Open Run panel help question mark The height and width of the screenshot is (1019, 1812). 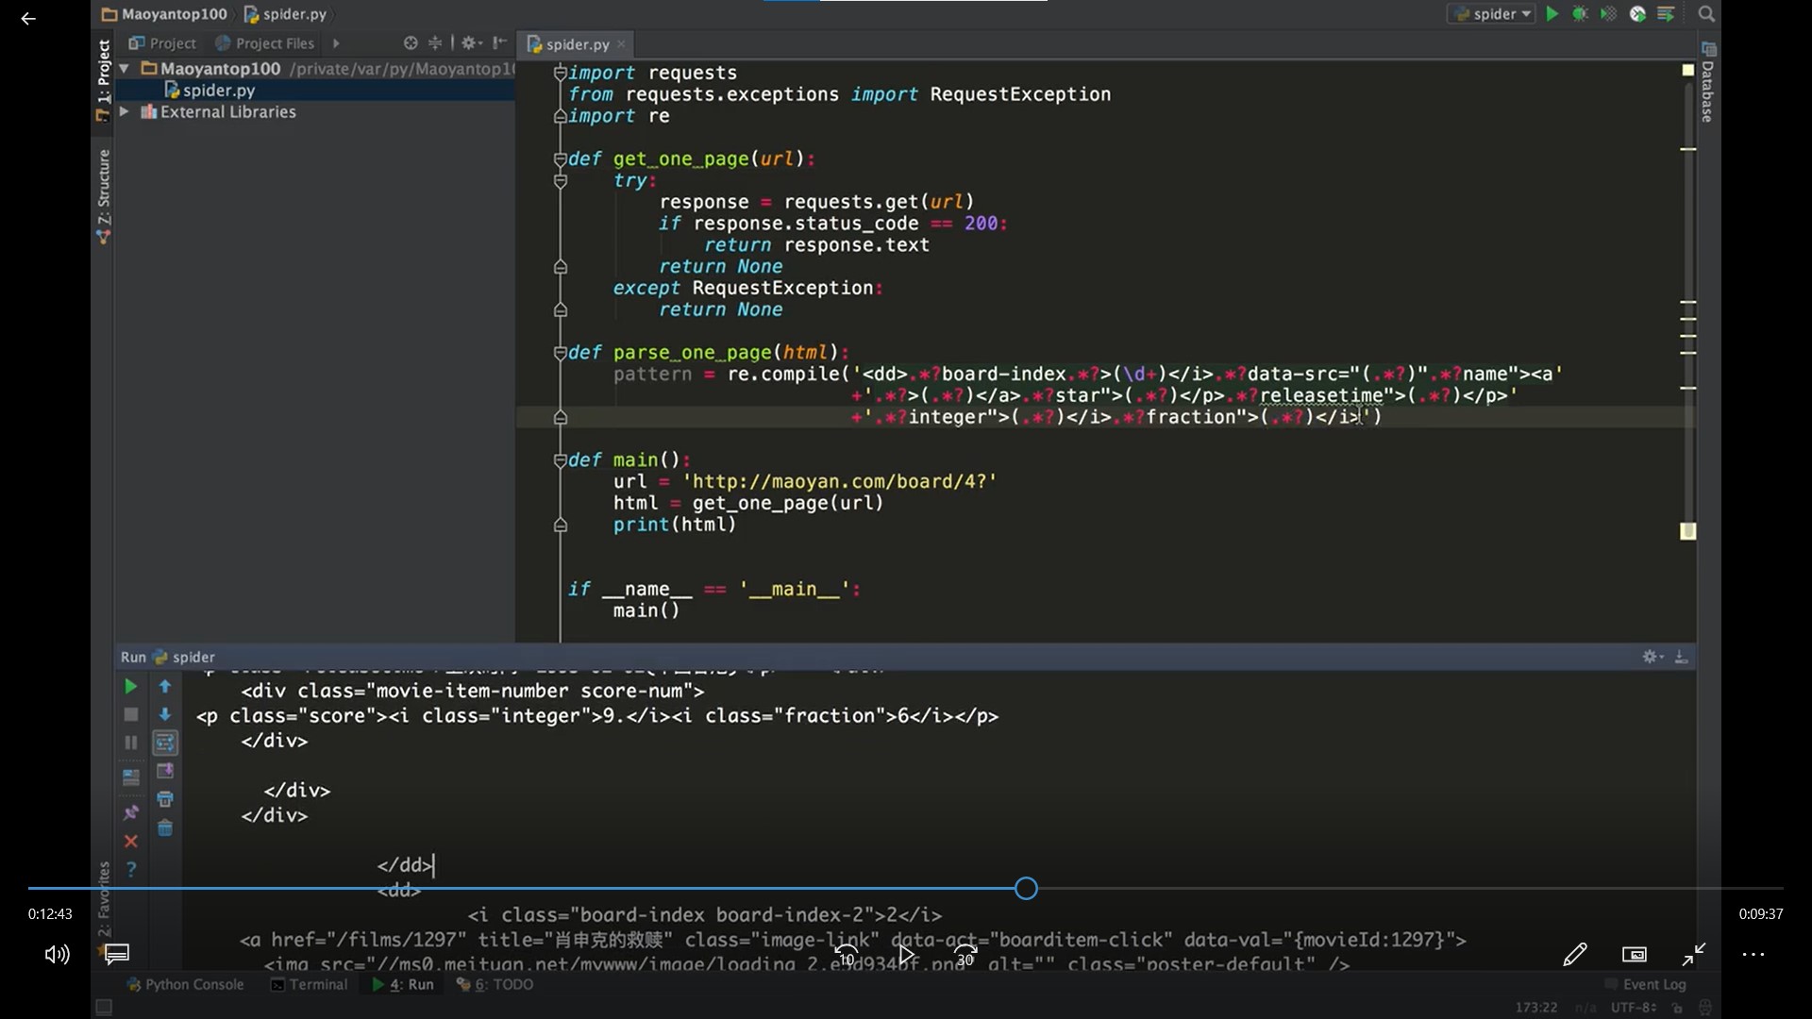coord(131,870)
